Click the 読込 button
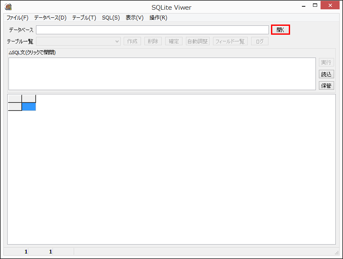The height and width of the screenshot is (259, 343). point(326,74)
